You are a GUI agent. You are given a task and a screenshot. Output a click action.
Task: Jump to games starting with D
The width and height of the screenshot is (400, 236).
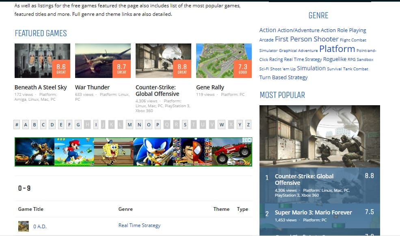pos(52,125)
